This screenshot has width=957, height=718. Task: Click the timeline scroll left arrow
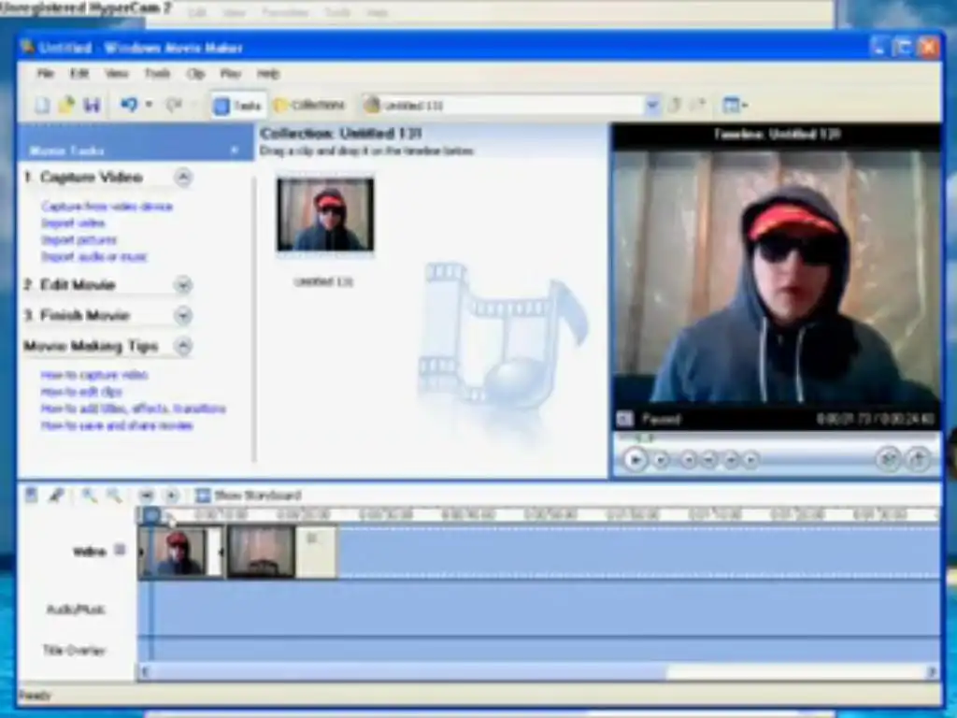145,672
